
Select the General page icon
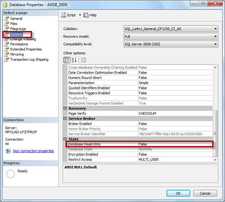[x=6, y=19]
